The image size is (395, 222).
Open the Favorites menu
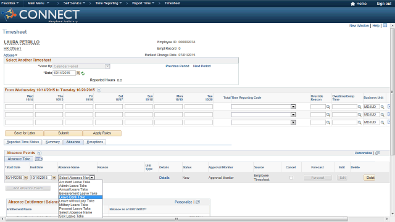pyautogui.click(x=10, y=3)
